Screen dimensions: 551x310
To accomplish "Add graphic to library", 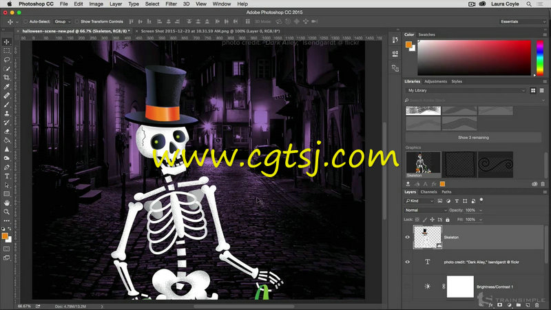I will [x=408, y=184].
